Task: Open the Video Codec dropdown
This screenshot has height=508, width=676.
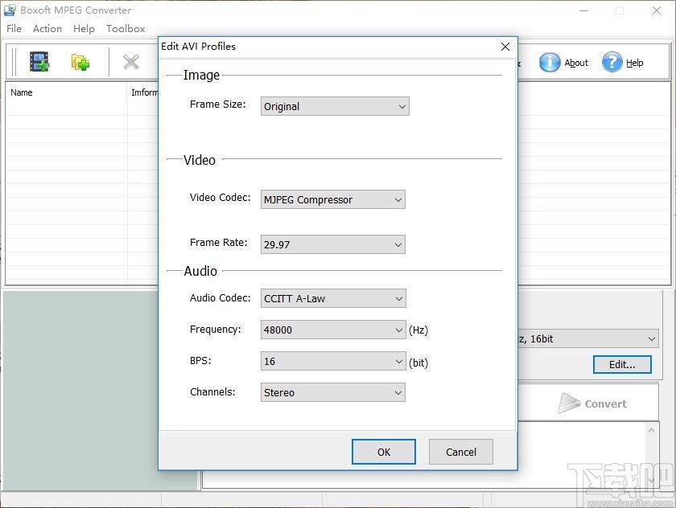Action: pos(333,200)
